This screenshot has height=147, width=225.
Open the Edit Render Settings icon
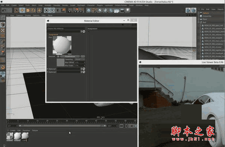coord(81,10)
